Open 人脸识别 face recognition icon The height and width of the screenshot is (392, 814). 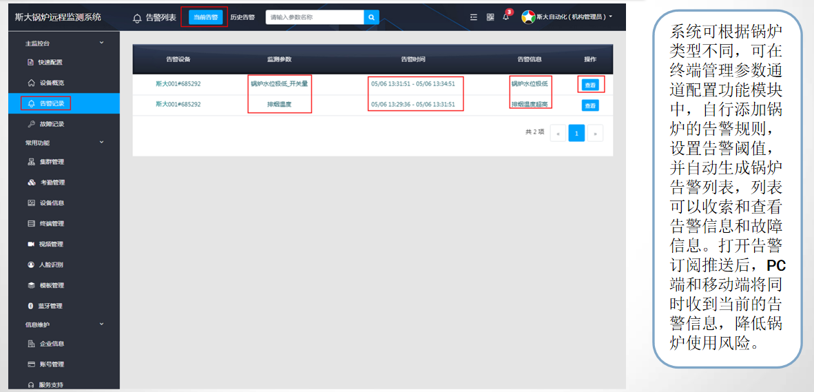point(31,265)
